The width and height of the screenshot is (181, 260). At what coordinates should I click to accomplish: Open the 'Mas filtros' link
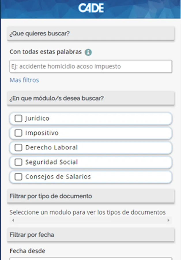[24, 80]
